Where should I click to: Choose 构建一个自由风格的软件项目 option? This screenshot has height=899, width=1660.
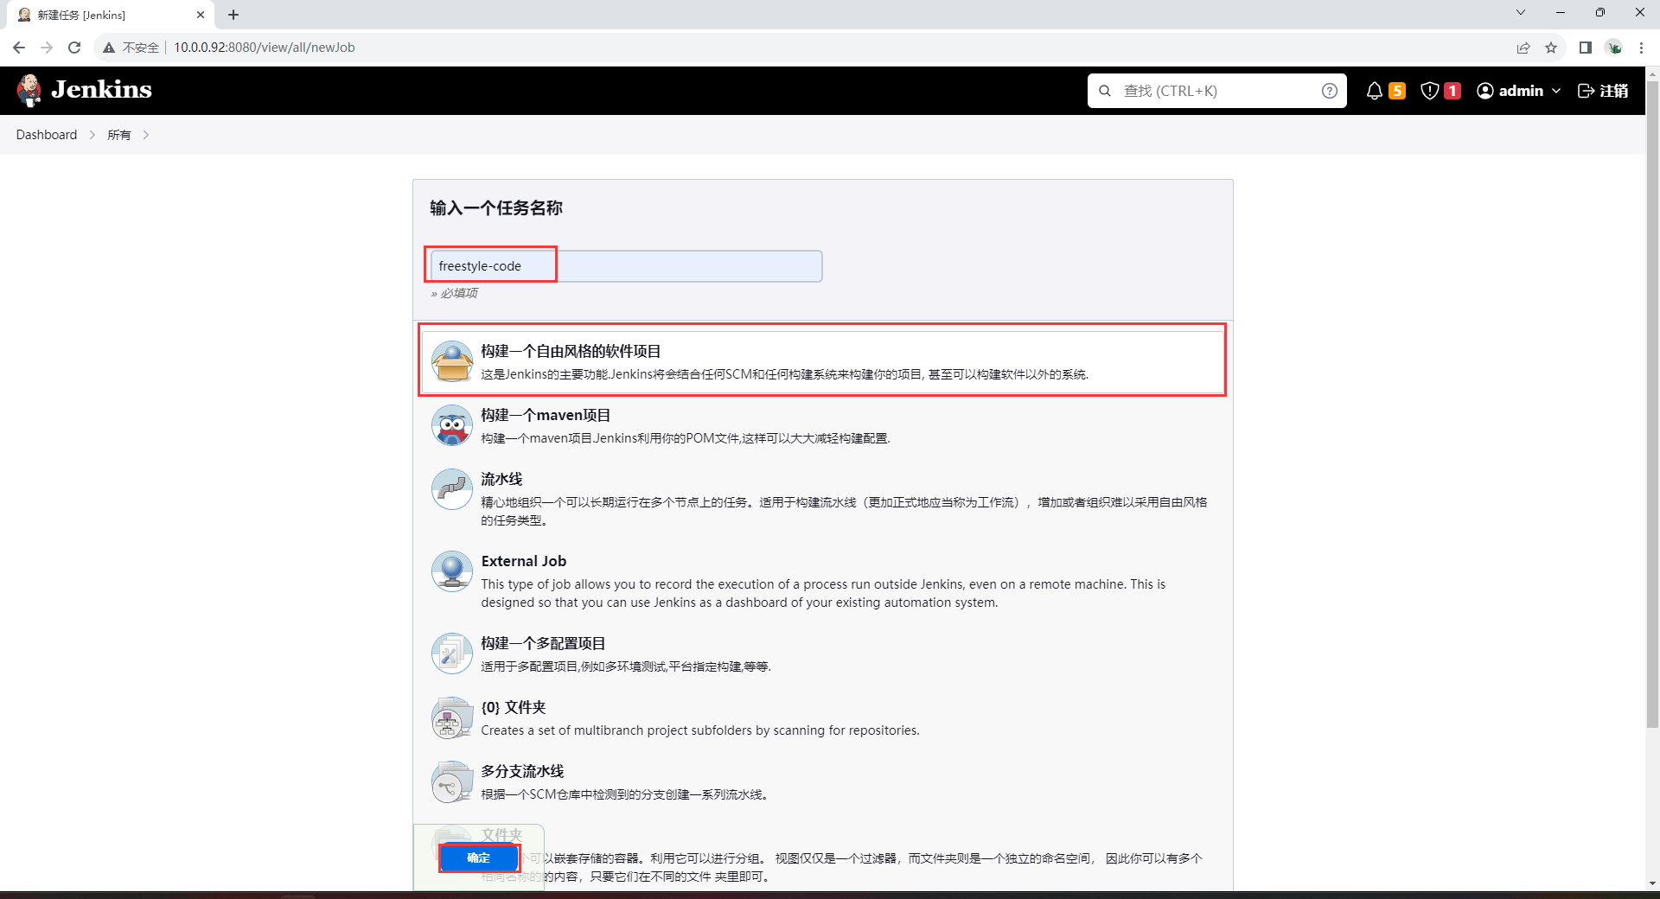(822, 361)
